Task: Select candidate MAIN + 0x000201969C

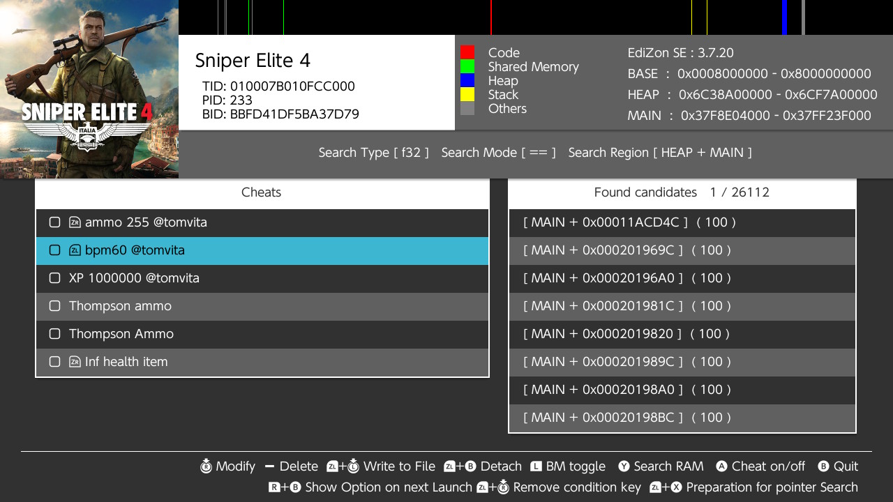Action: pyautogui.click(x=682, y=250)
